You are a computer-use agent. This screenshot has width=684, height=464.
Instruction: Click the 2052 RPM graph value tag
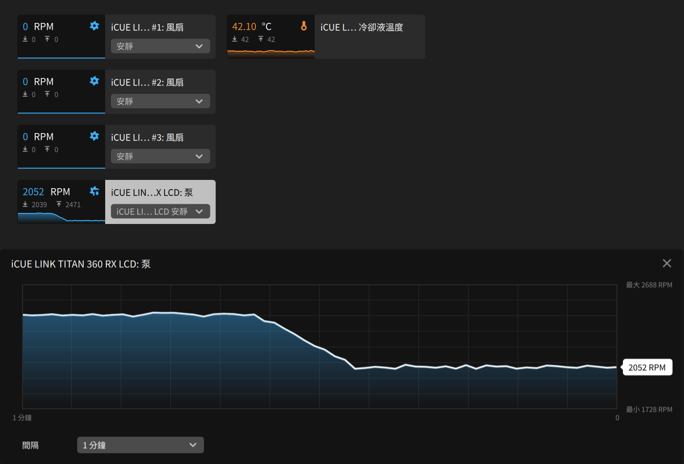pos(647,368)
